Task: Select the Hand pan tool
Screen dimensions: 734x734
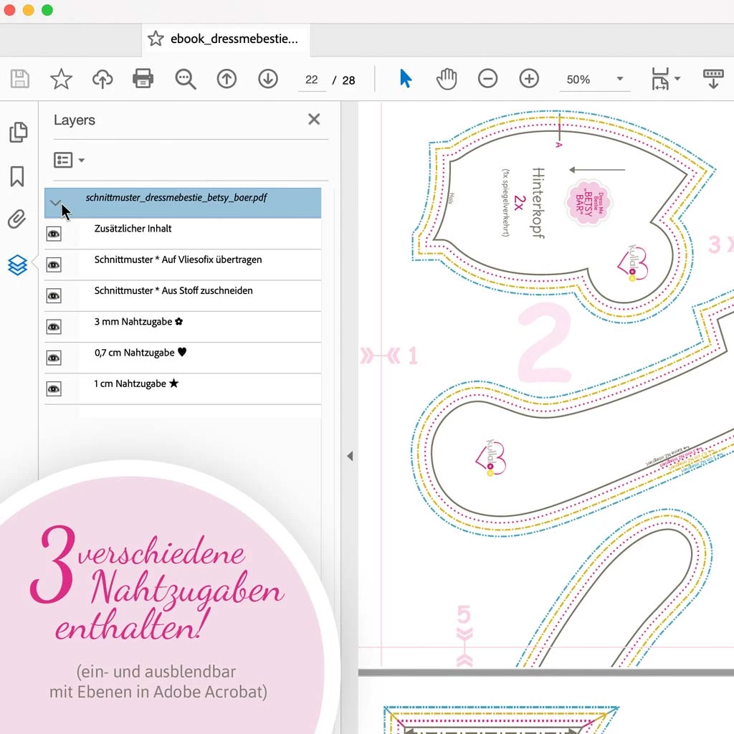Action: (447, 79)
